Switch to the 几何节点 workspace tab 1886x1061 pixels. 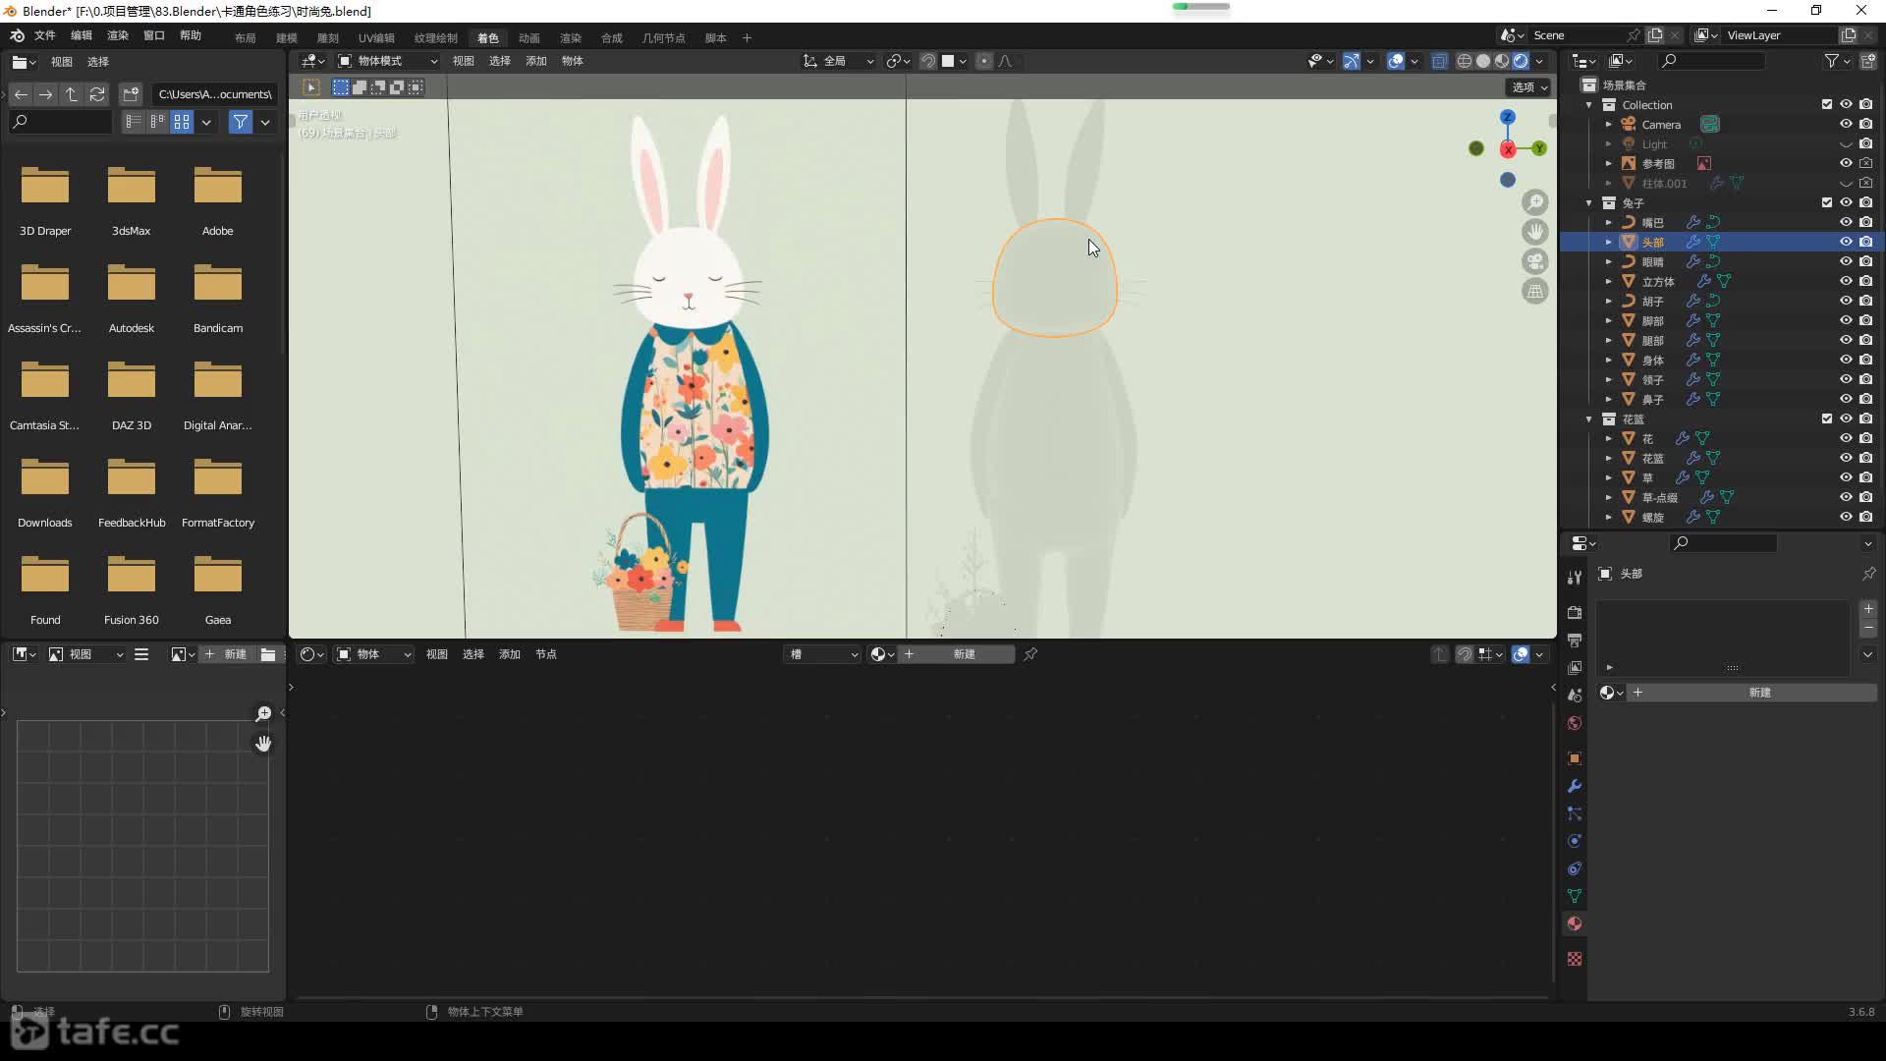point(663,37)
